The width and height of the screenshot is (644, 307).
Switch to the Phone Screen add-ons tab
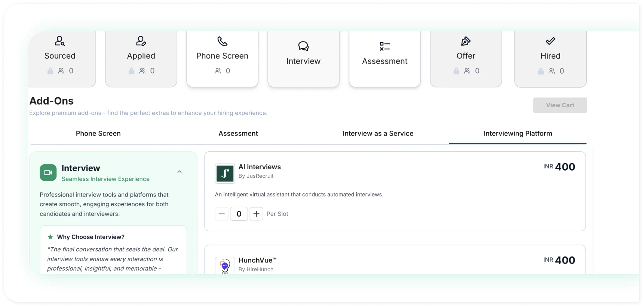click(x=98, y=133)
